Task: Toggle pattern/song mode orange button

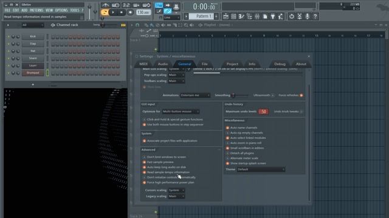Action: [105, 12]
